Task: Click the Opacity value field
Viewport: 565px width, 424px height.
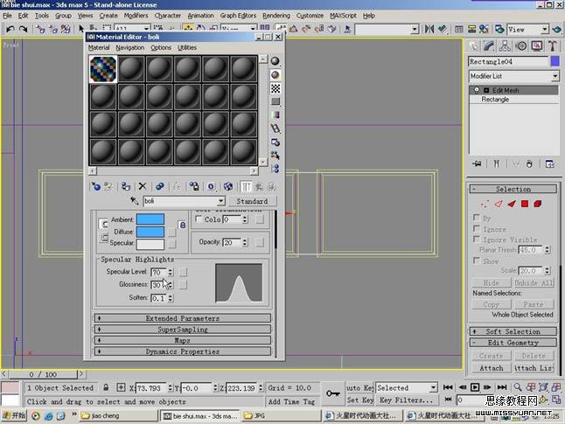Action: pyautogui.click(x=232, y=242)
